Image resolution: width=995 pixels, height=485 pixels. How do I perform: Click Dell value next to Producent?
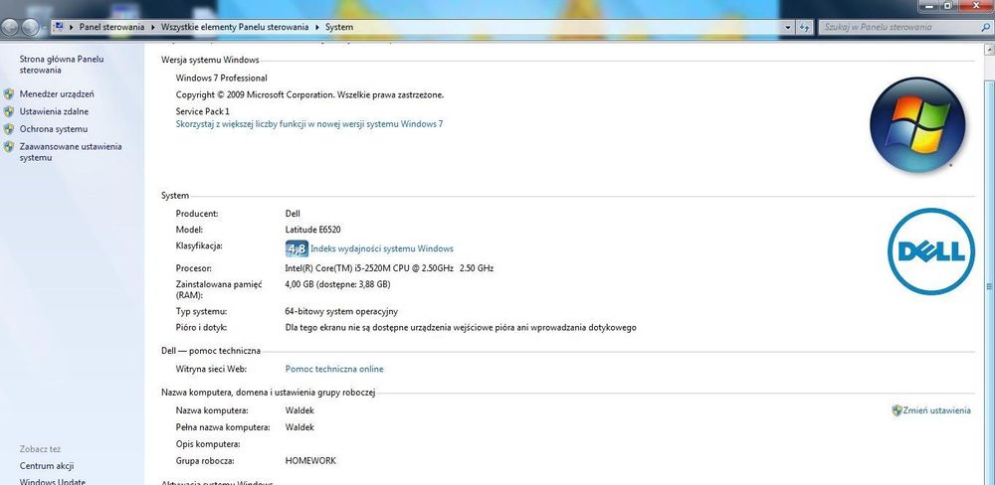[293, 214]
